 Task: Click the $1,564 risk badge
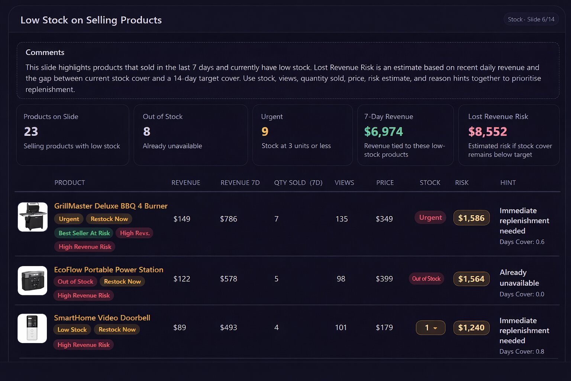click(x=471, y=279)
